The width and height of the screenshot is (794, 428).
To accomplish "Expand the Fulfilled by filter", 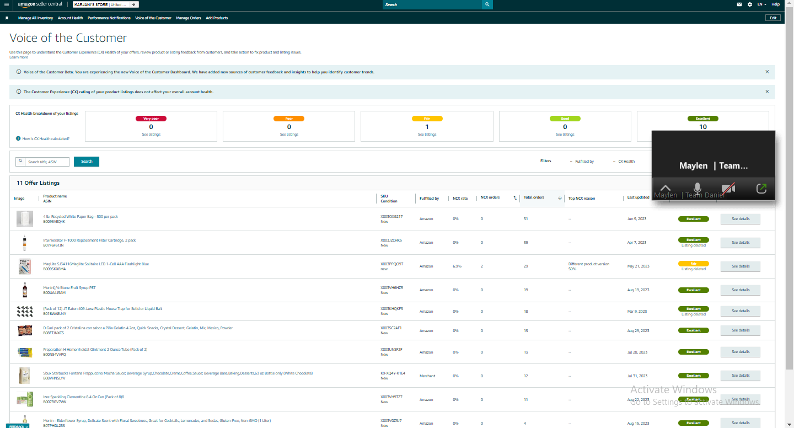I will click(582, 162).
